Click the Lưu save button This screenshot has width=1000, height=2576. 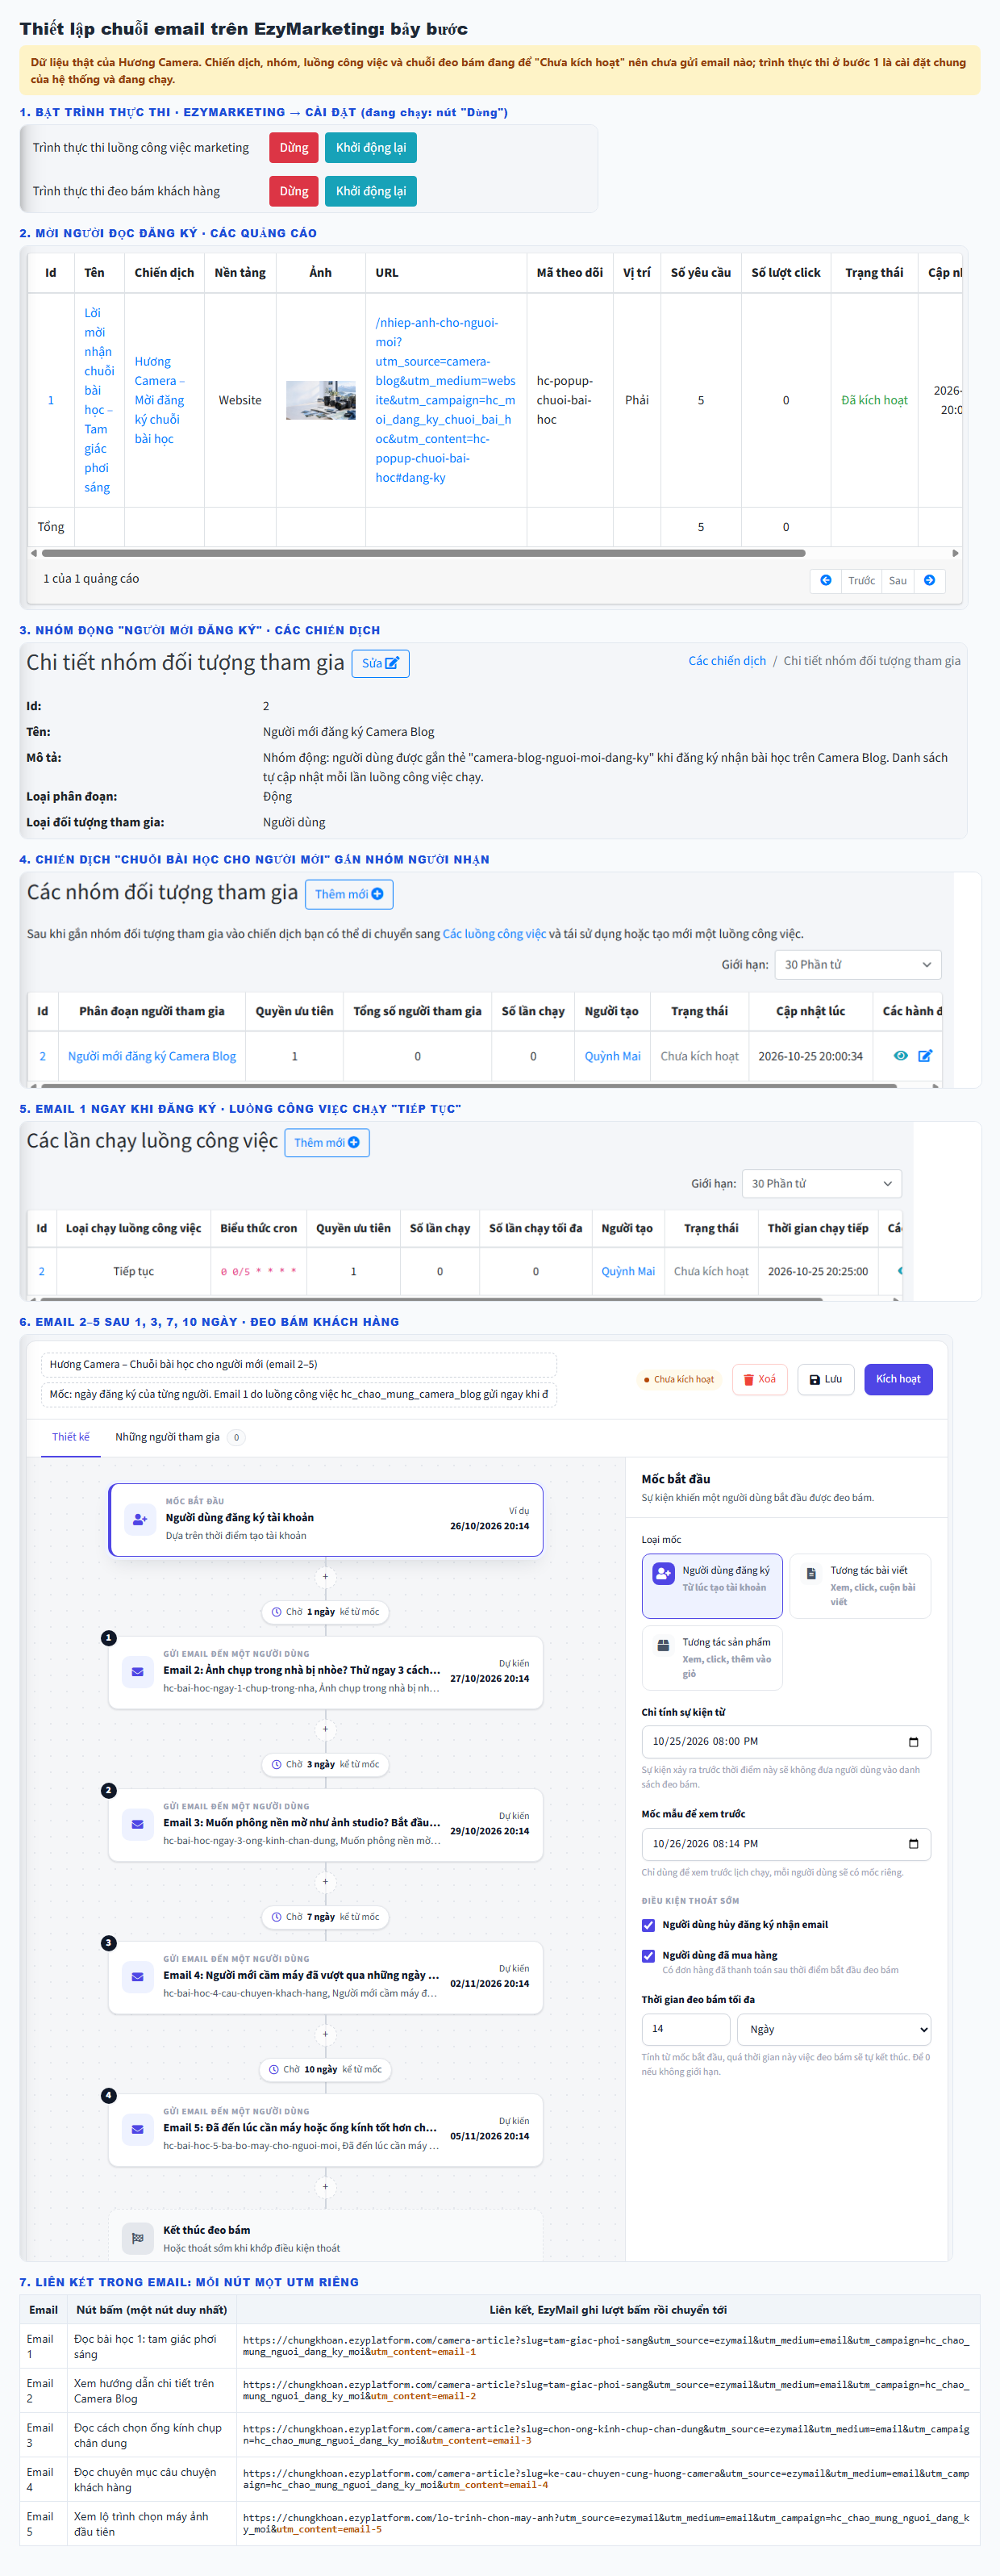pyautogui.click(x=825, y=1379)
